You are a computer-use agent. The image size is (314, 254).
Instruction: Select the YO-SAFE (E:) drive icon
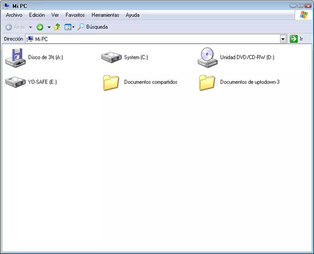pyautogui.click(x=16, y=82)
